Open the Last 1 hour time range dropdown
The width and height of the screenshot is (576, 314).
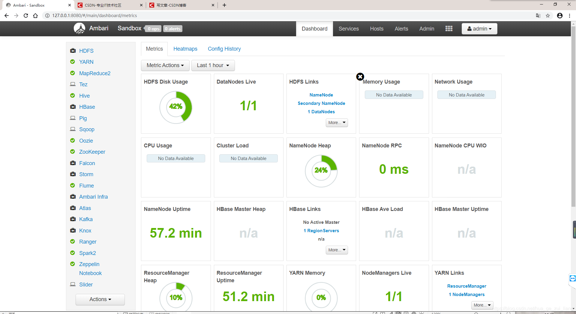(x=213, y=65)
